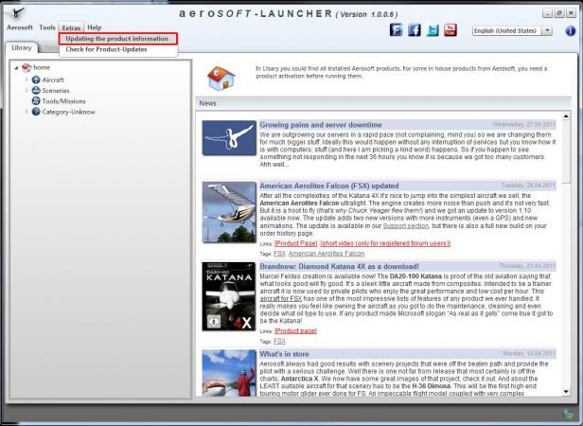Click the news scrollbar thumb
The height and width of the screenshot is (426, 583).
click(x=566, y=152)
